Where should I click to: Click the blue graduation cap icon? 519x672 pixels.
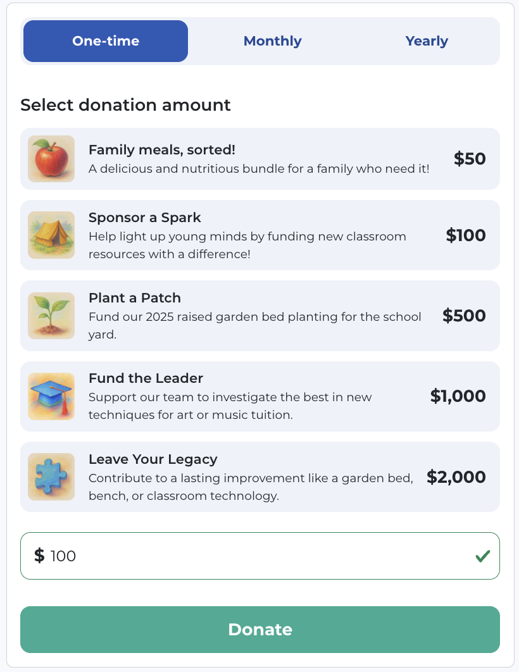click(x=51, y=396)
